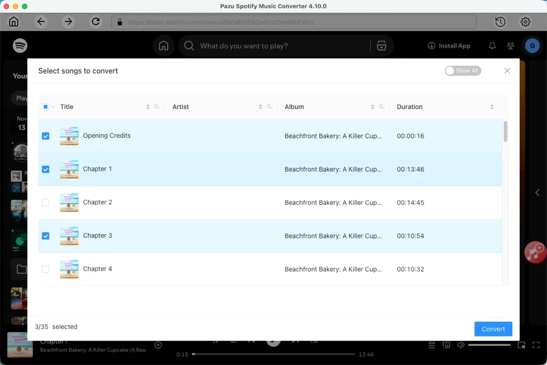Click the URL address field
Image resolution: width=547 pixels, height=365 pixels.
point(294,22)
